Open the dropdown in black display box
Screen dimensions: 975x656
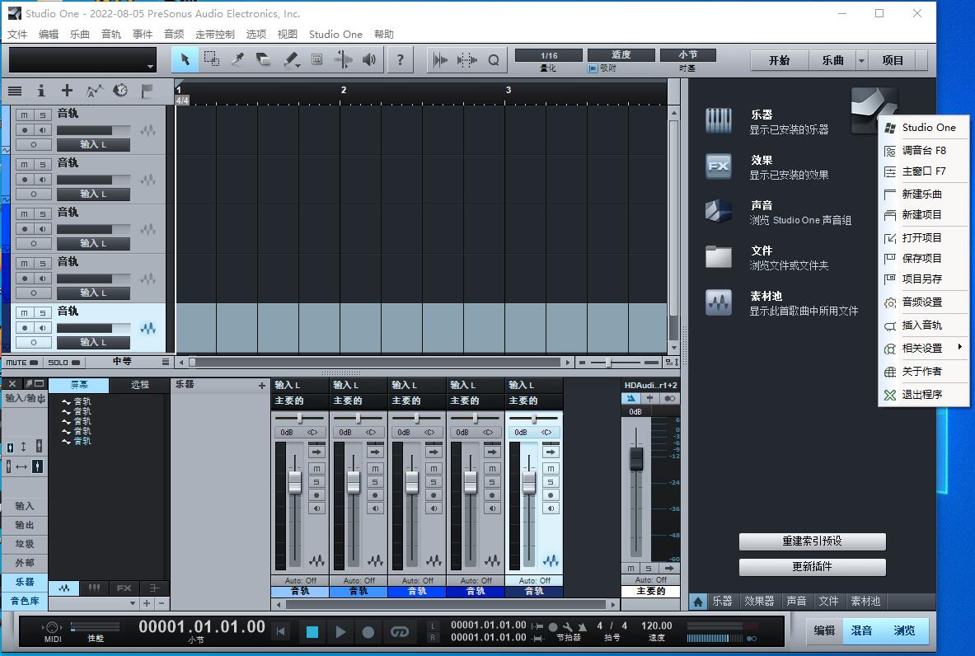tap(150, 67)
